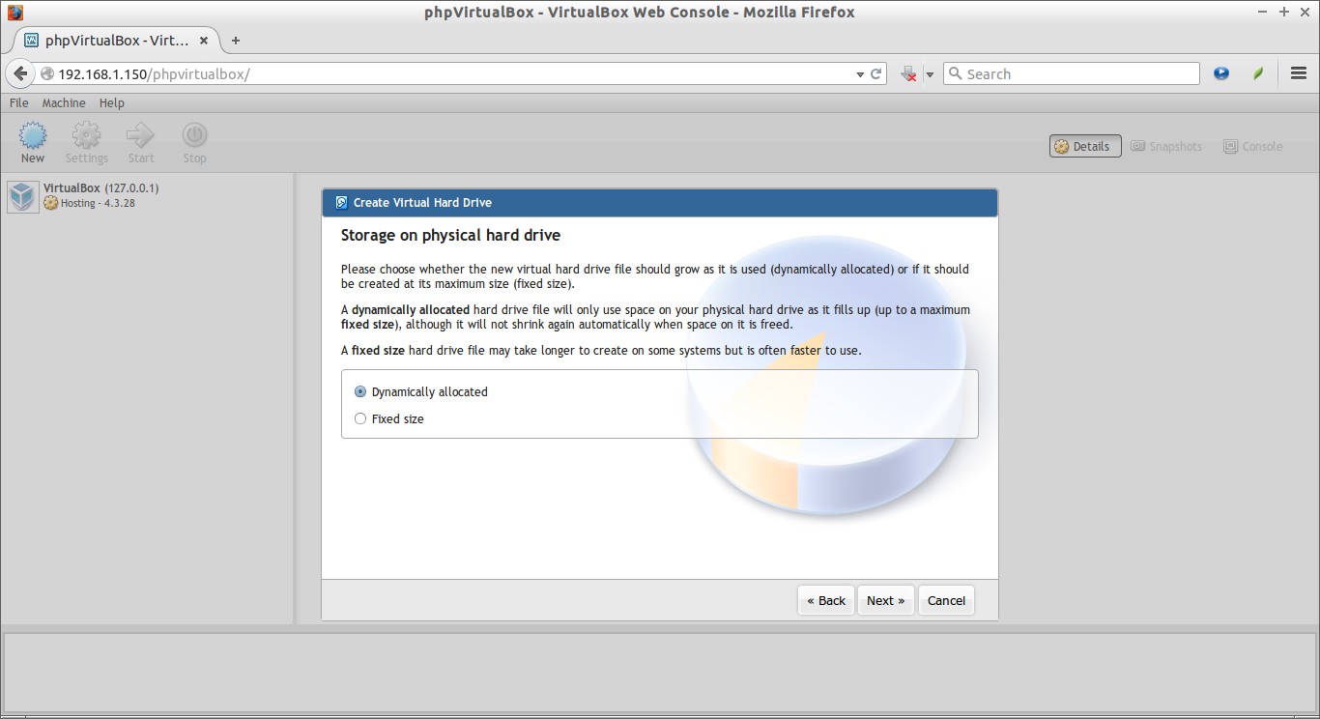Screen dimensions: 1320x719
Task: Click the Start arrow toolbar icon
Action: [x=141, y=134]
